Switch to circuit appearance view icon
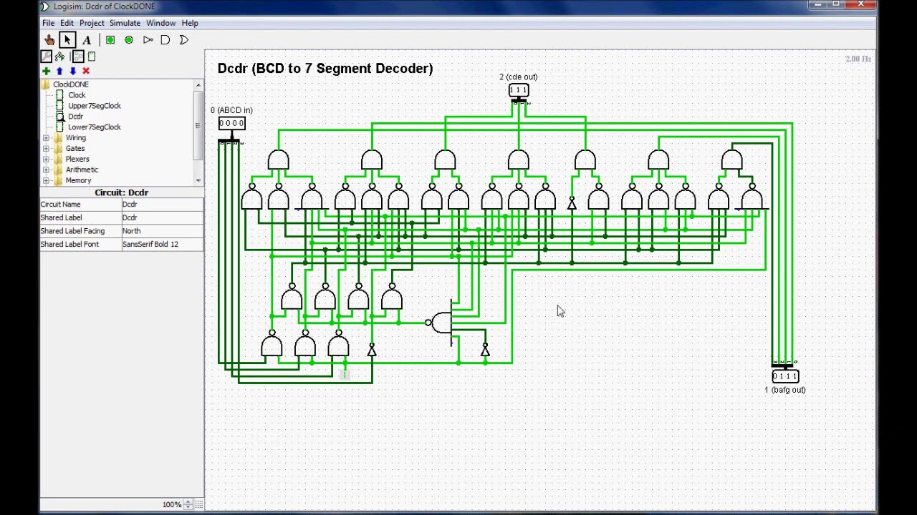This screenshot has height=515, width=917. (x=92, y=57)
